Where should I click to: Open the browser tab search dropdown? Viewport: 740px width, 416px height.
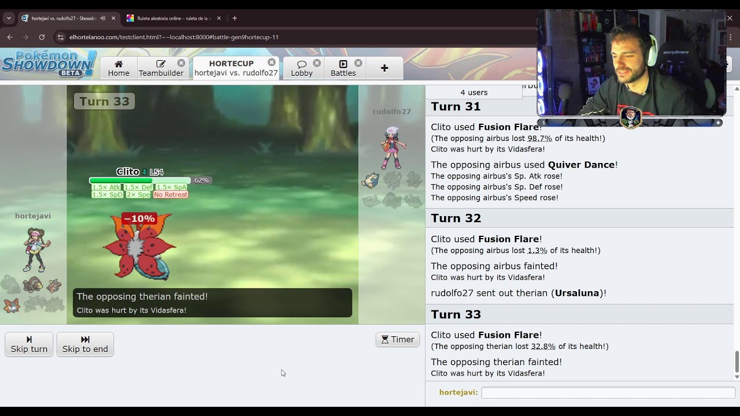(x=8, y=18)
